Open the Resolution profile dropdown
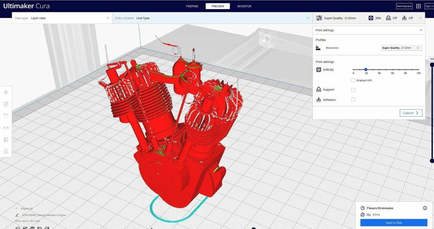The image size is (434, 229). point(401,48)
